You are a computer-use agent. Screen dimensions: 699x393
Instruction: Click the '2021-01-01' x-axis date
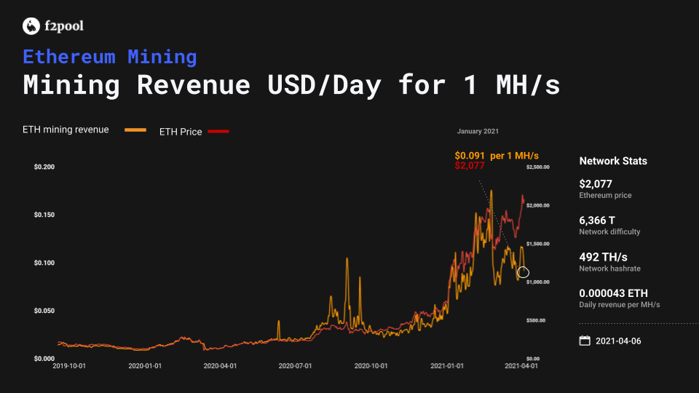coord(447,366)
